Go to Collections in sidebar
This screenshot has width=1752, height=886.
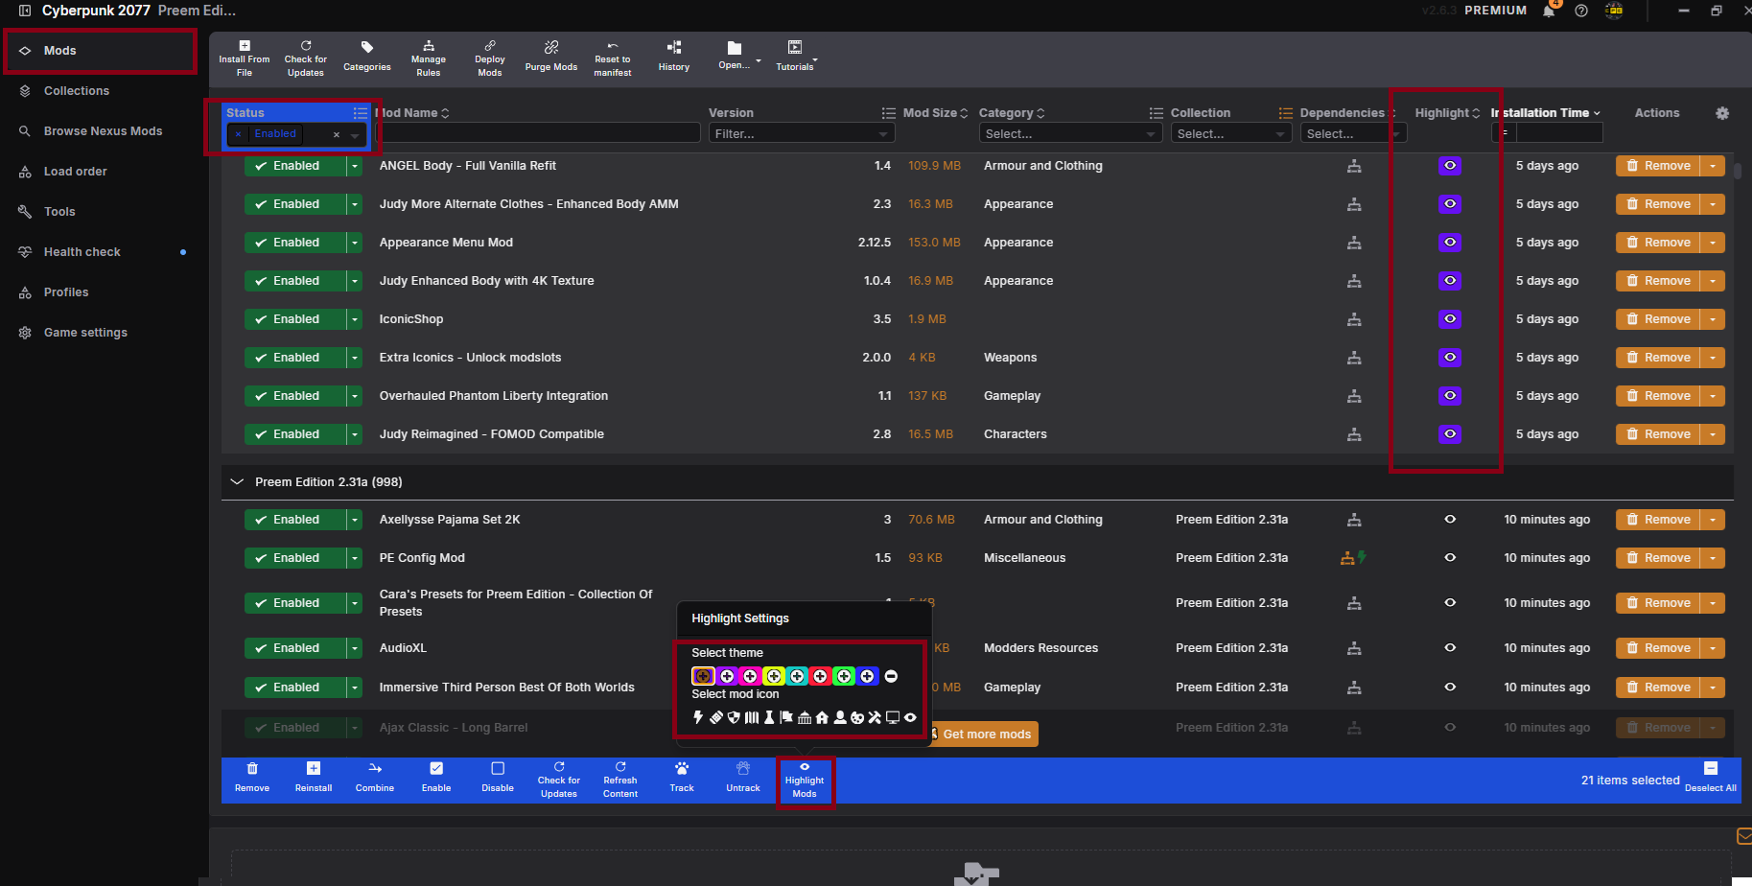click(77, 91)
